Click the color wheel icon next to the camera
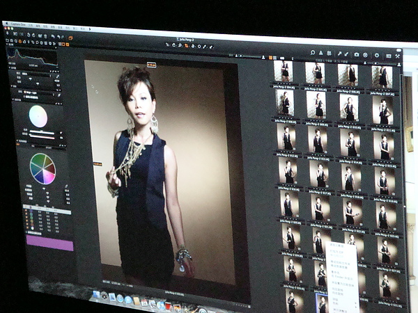This screenshot has height=313, width=418. coord(365,55)
